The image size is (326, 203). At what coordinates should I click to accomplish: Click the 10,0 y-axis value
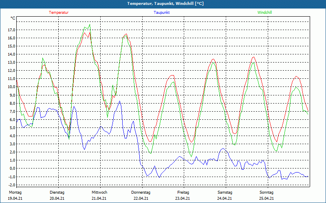(x=11, y=87)
